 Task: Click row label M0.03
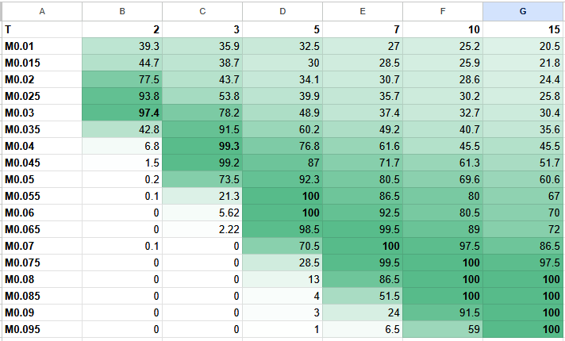point(41,113)
